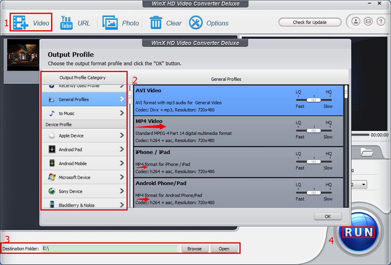This screenshot has width=391, height=265.
Task: Expand the Microsoft Device category arrow
Action: click(x=122, y=177)
